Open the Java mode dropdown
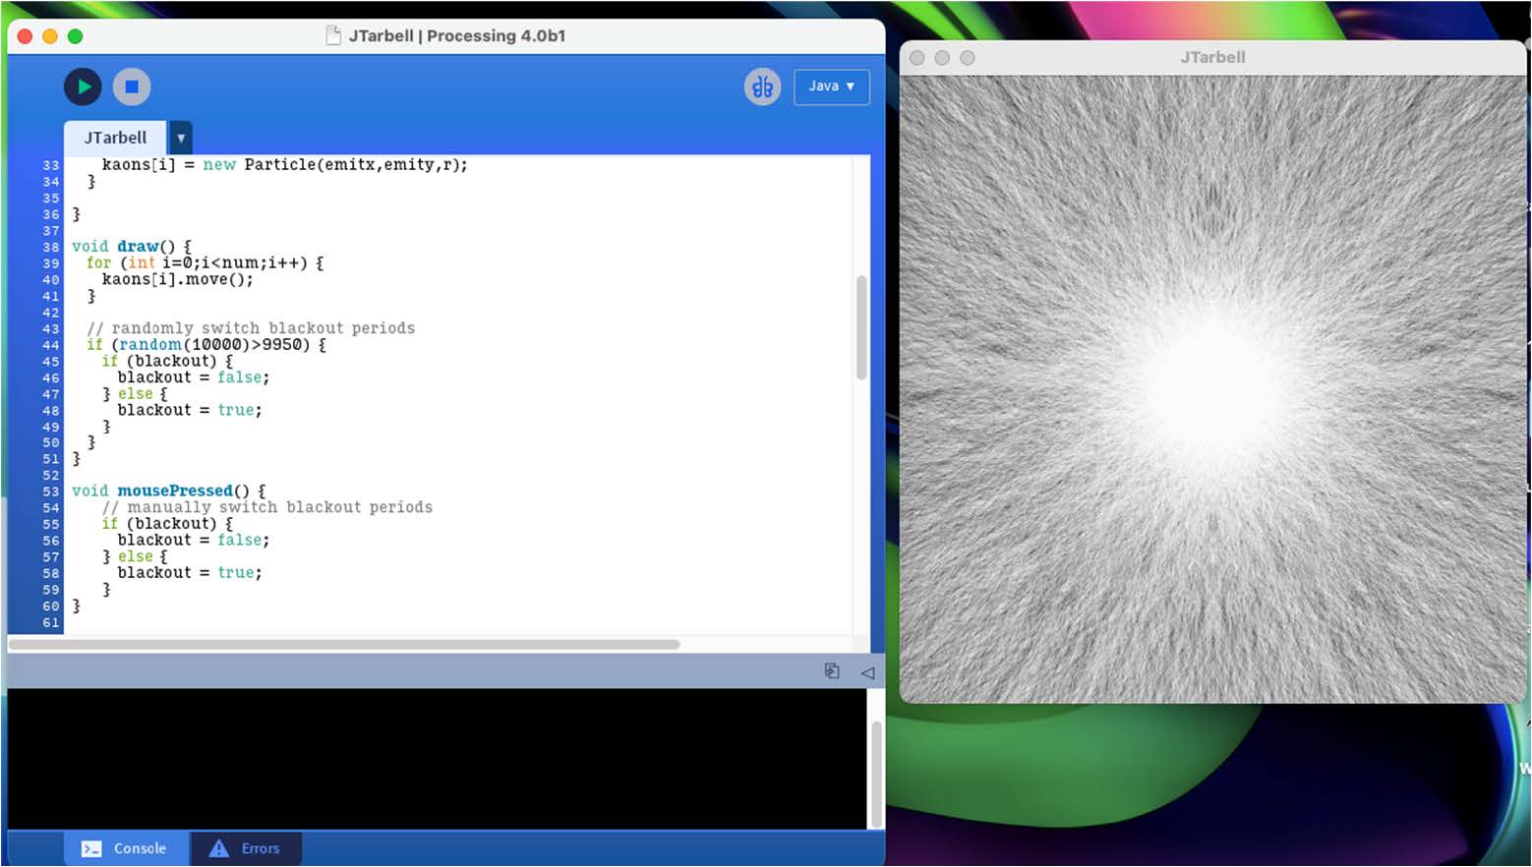The image size is (1532, 867). point(831,87)
